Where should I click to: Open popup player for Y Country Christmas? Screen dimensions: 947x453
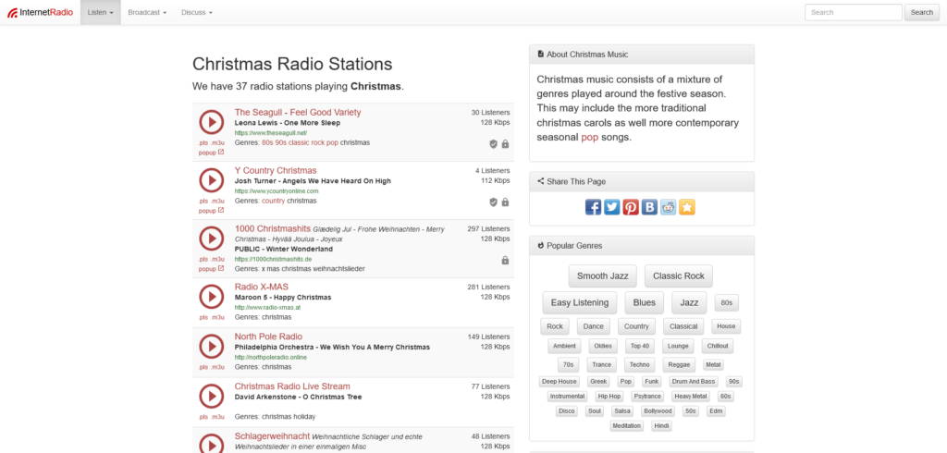click(212, 210)
